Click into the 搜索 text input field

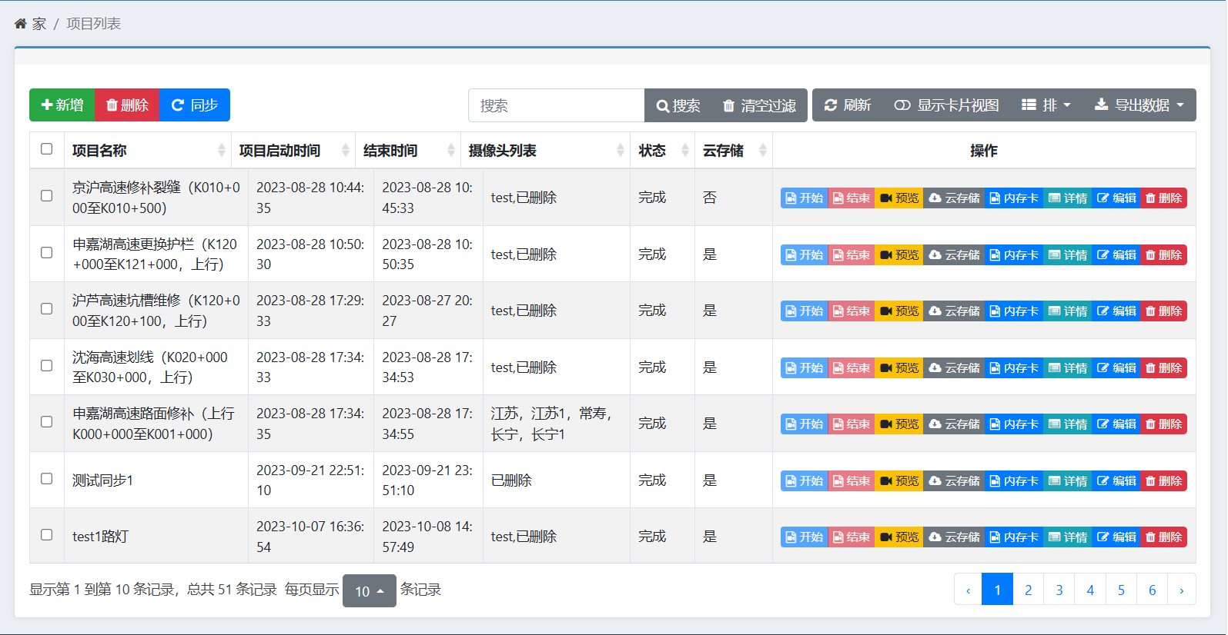tap(556, 105)
